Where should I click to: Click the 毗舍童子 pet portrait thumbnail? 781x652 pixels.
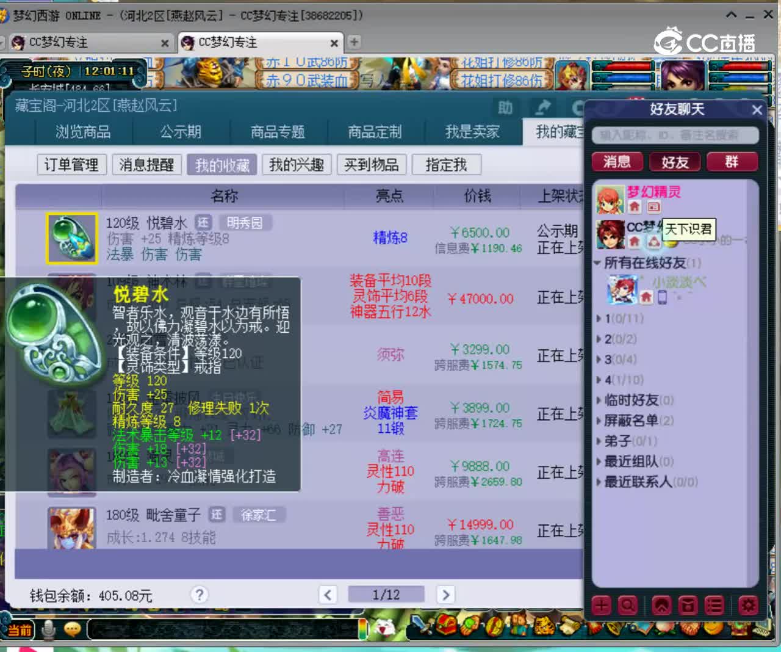(x=72, y=527)
